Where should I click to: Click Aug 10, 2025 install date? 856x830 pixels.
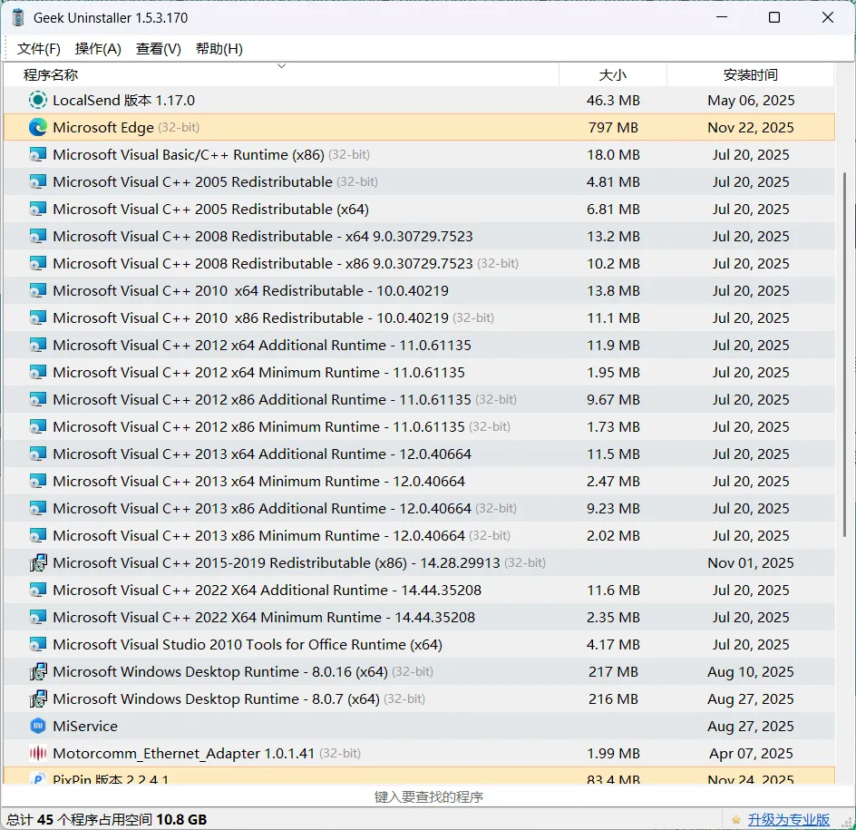751,671
